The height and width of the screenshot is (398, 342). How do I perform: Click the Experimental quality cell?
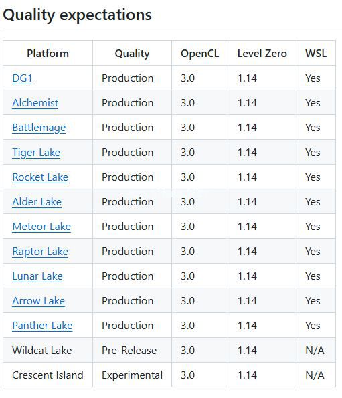point(132,375)
